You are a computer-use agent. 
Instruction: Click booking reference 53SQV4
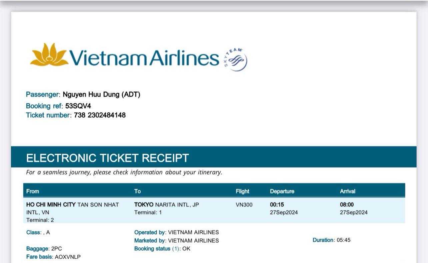click(78, 106)
